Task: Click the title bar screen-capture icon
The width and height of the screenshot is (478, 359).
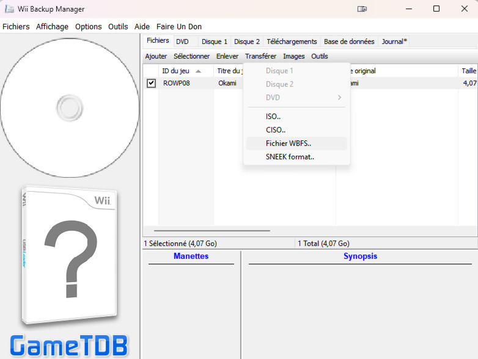Action: [362, 9]
